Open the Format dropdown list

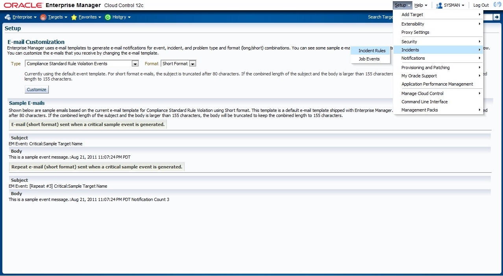(192, 64)
